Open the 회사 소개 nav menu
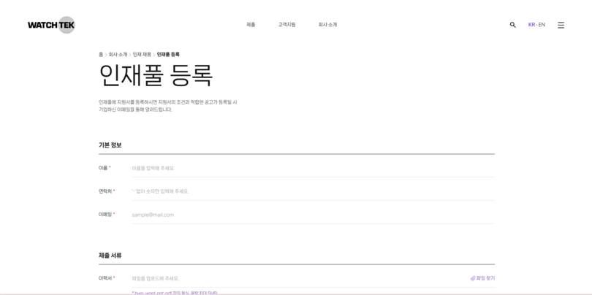The width and height of the screenshot is (592, 295). pos(327,25)
